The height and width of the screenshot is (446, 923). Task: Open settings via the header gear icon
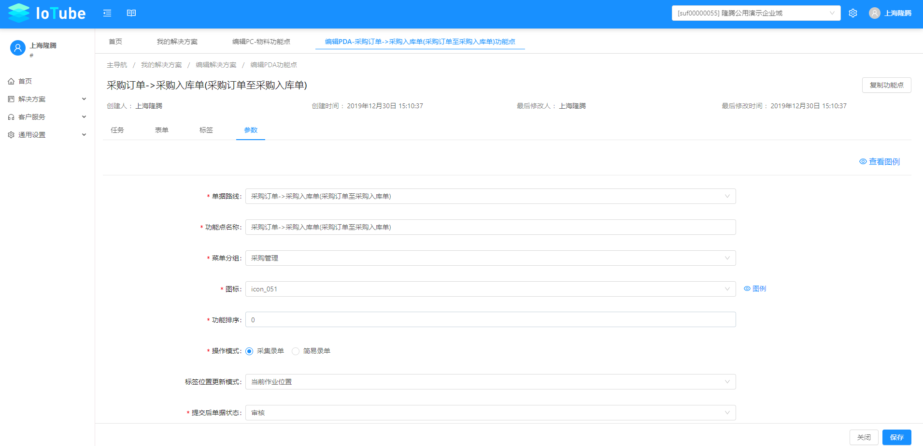pyautogui.click(x=853, y=13)
